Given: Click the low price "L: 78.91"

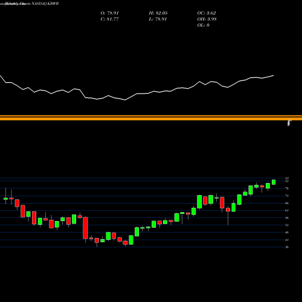Looking at the screenshot, I should [158, 19].
